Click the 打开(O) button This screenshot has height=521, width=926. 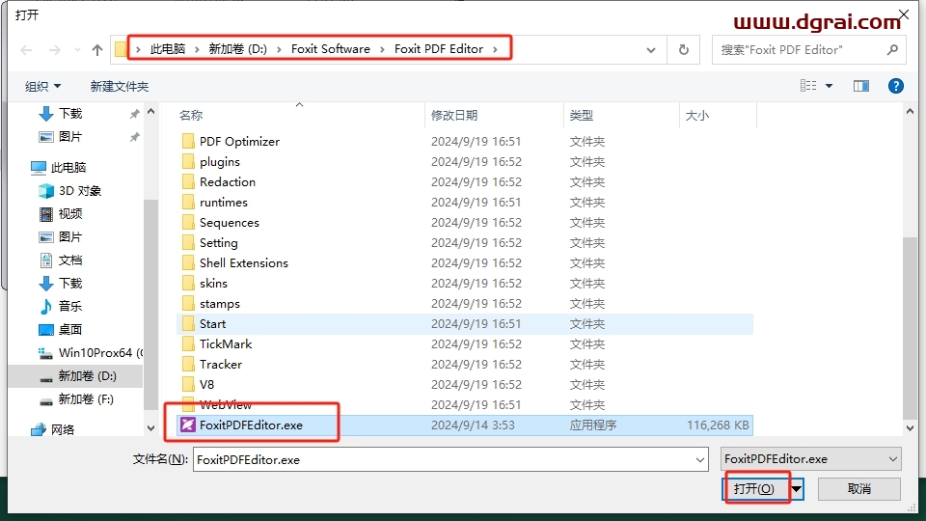tap(754, 488)
